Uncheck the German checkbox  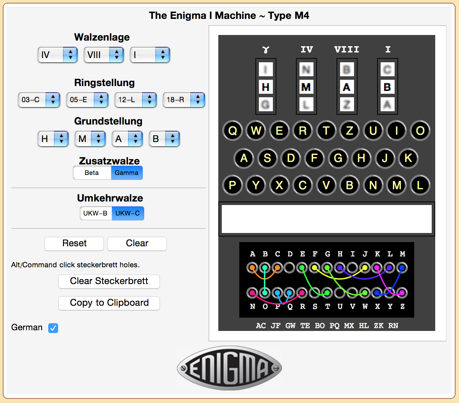[53, 328]
